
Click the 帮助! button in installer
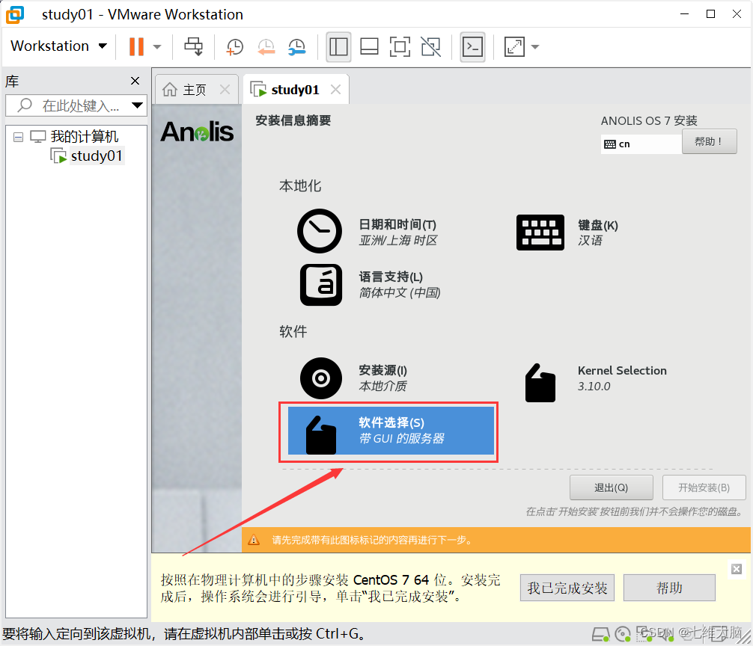click(x=710, y=141)
